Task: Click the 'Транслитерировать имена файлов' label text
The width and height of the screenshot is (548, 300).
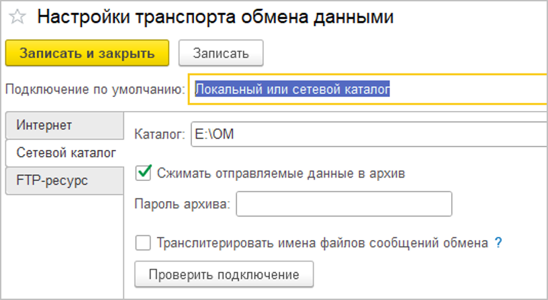Action: (x=322, y=243)
